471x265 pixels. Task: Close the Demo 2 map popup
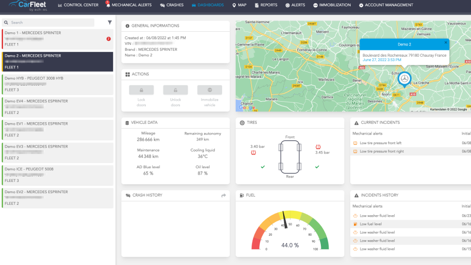[x=445, y=43]
